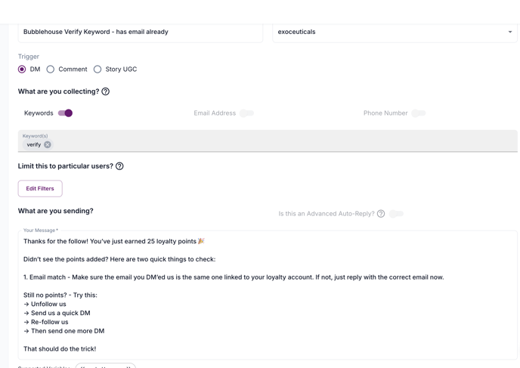Enable the Phone Number toggle
520x368 pixels.
(419, 113)
